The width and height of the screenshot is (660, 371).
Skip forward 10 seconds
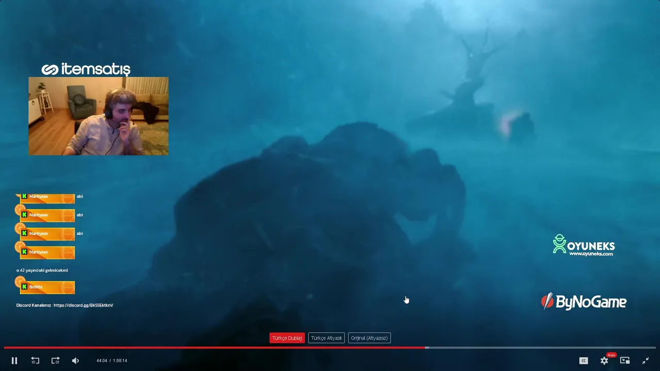tap(55, 361)
